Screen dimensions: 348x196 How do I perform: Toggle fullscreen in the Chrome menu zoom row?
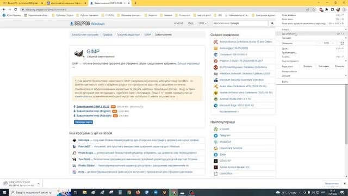pos(342,43)
